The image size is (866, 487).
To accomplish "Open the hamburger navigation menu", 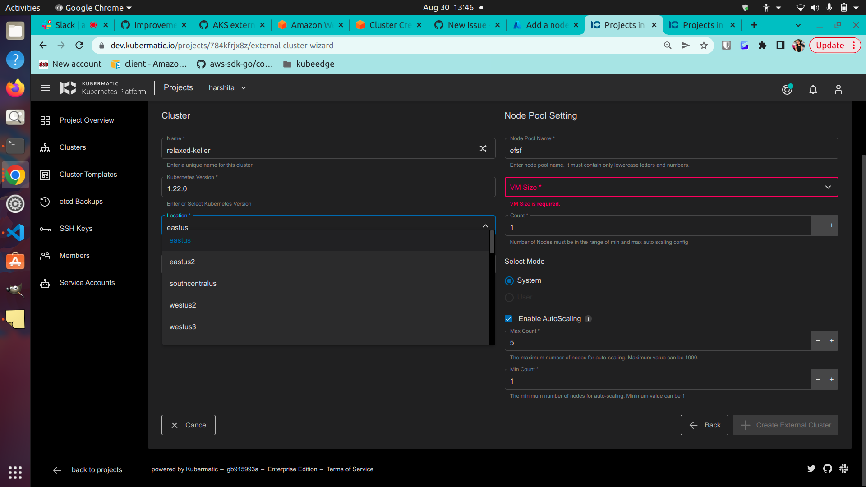I will (45, 88).
